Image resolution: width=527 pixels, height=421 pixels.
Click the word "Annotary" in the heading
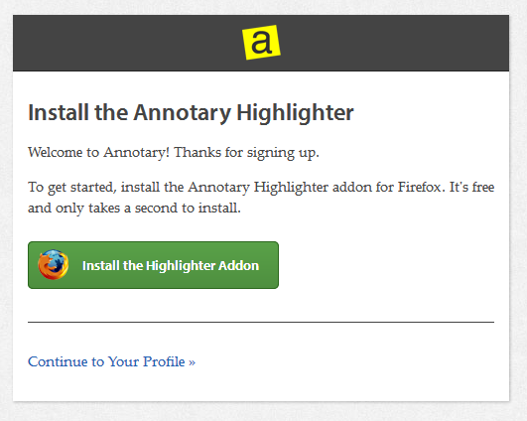click(x=183, y=113)
